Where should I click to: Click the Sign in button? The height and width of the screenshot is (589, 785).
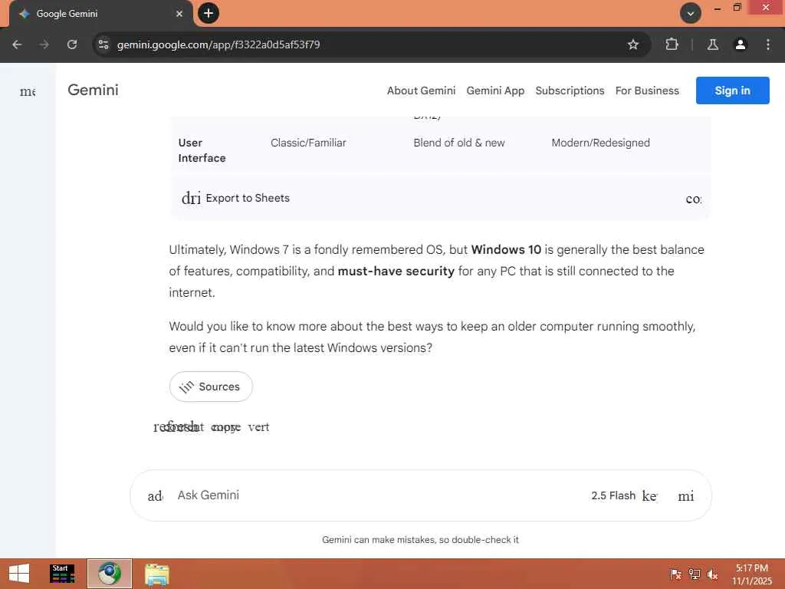732,90
